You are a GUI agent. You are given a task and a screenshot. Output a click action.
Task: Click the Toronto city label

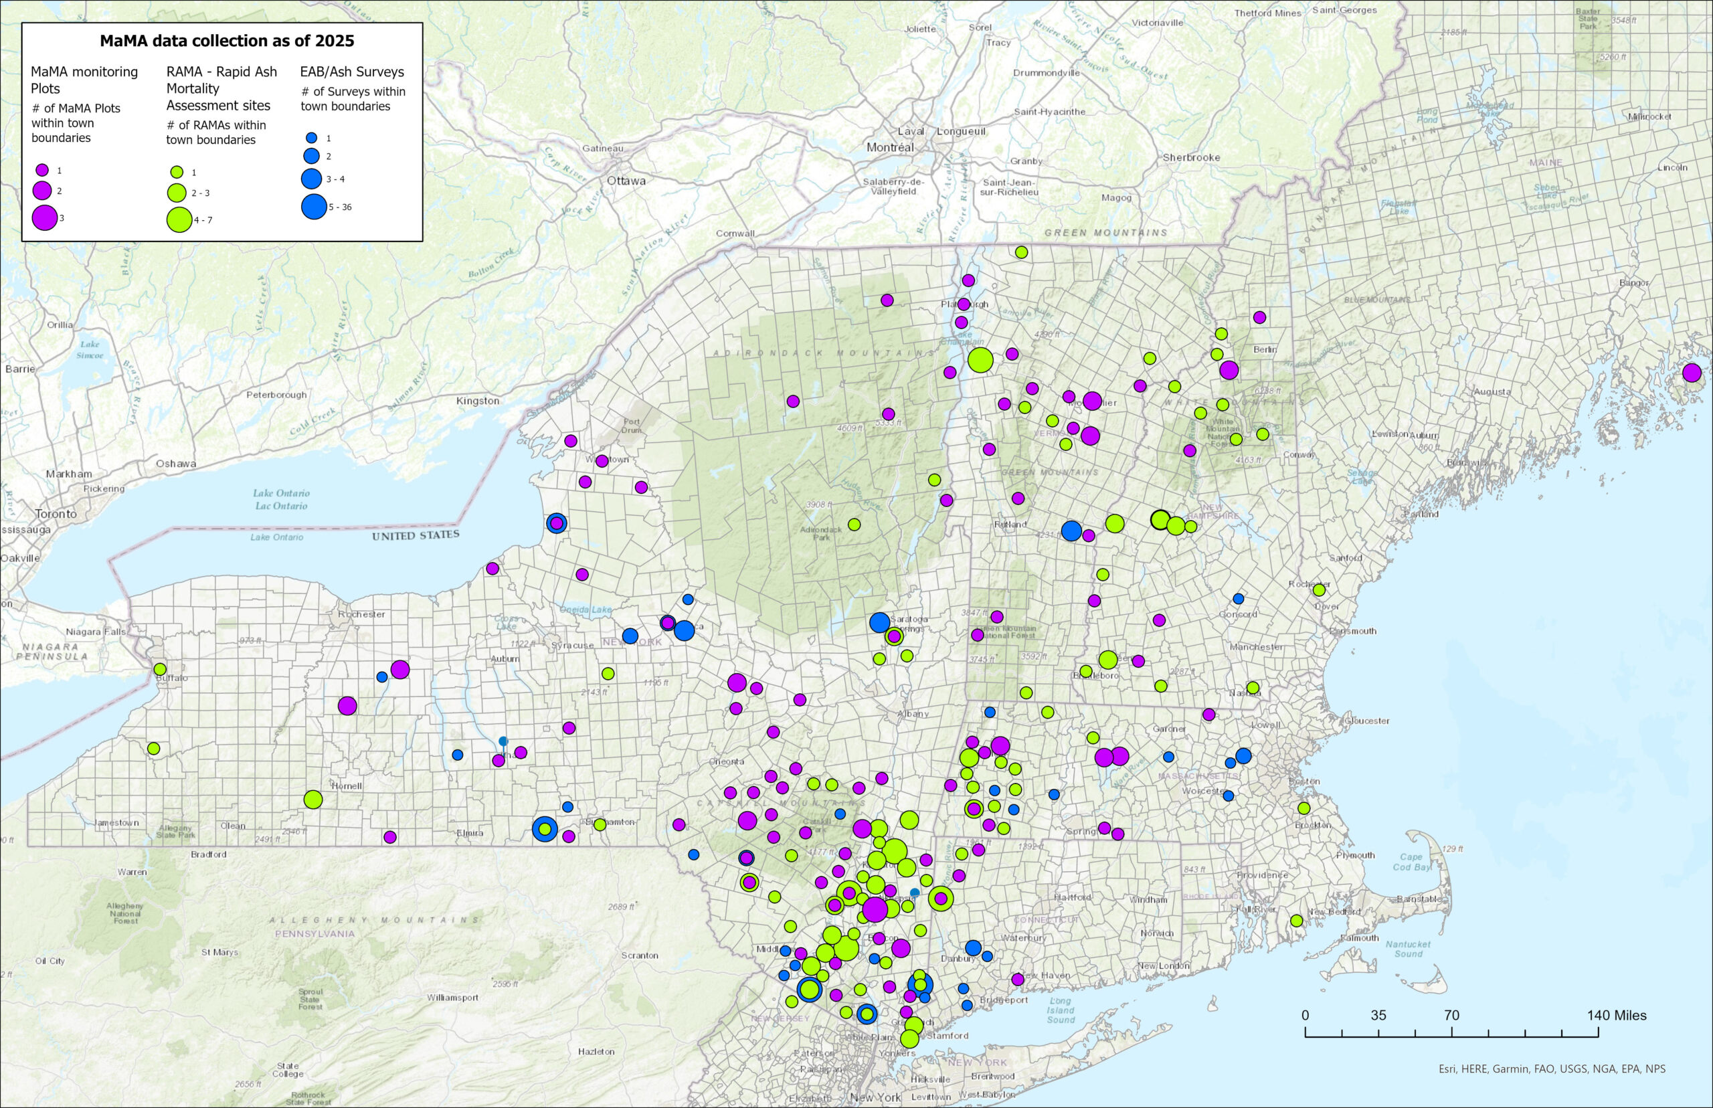click(56, 514)
